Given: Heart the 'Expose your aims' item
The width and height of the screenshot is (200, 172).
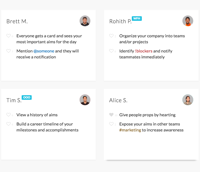Looking at the screenshot, I should [111, 124].
